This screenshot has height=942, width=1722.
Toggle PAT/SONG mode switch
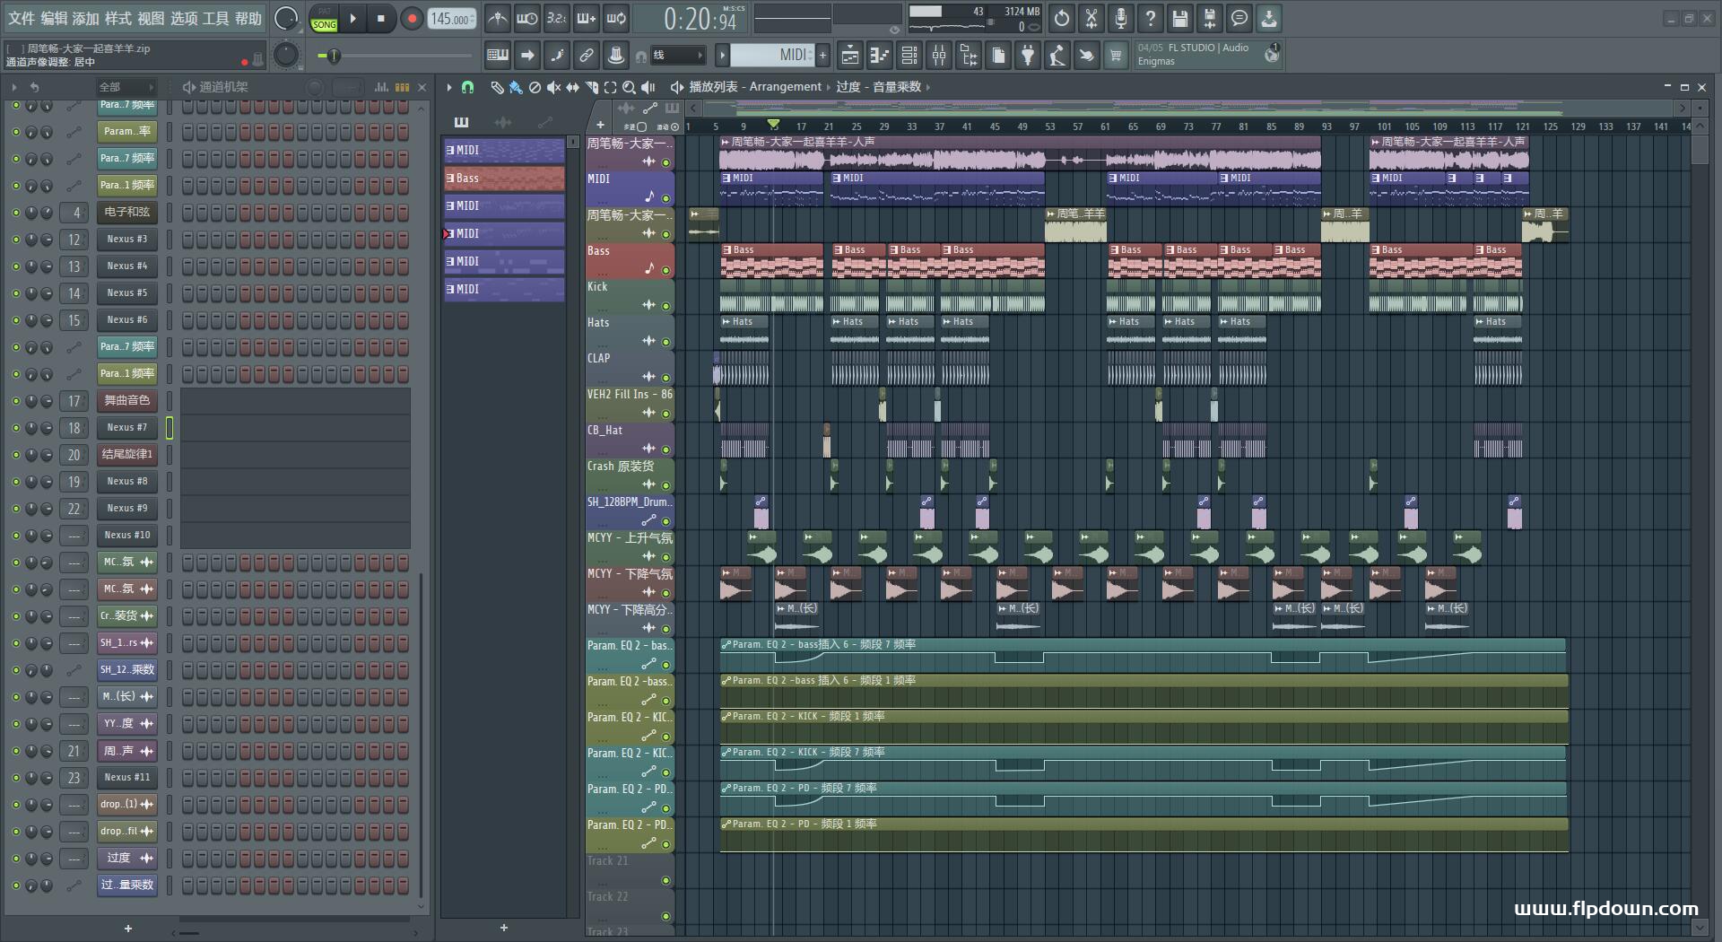tap(324, 19)
